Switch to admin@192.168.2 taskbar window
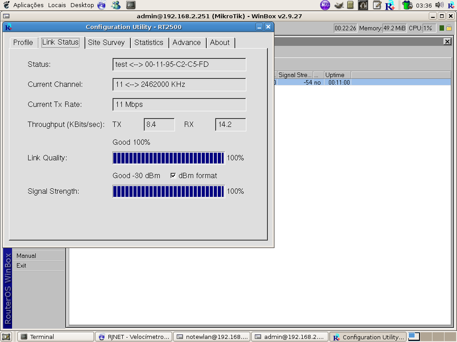The image size is (457, 342). tap(290, 337)
